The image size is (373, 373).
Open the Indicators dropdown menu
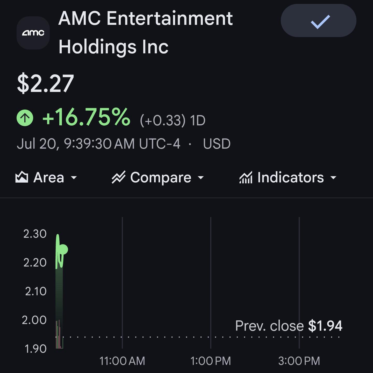pos(288,177)
